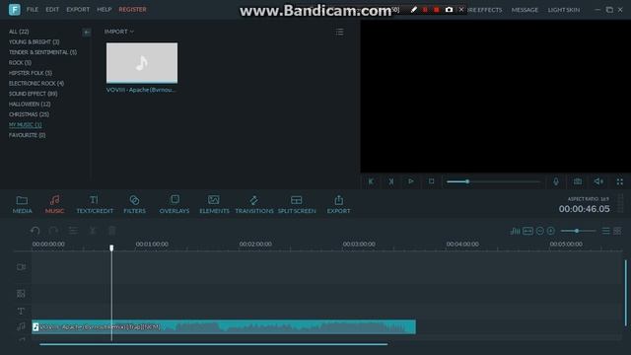The image size is (631, 355).
Task: Select the YOUNG & BRIGHT category
Action: pos(35,41)
